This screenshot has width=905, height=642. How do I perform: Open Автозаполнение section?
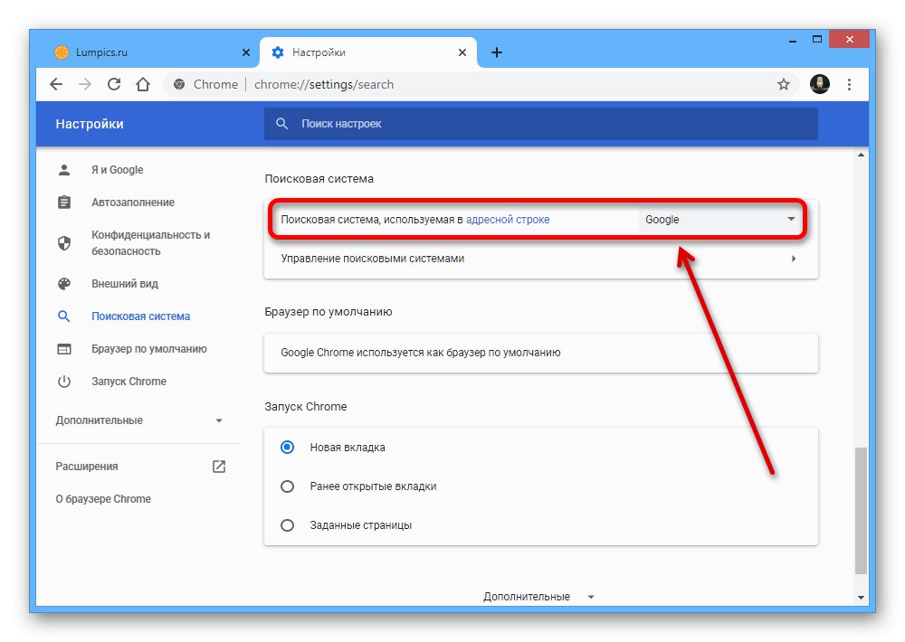pos(133,203)
